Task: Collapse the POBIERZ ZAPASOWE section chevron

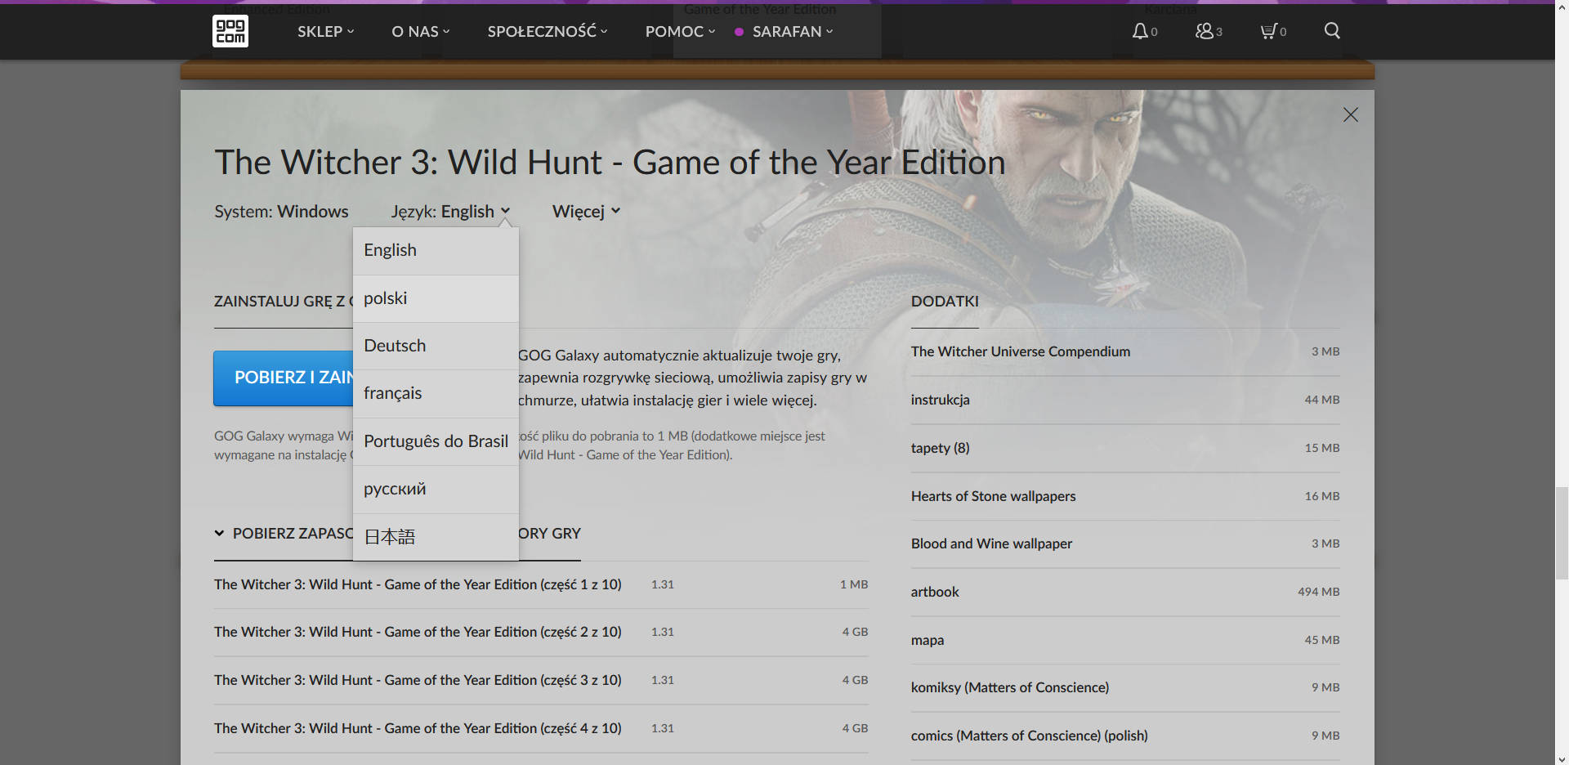Action: tap(219, 533)
